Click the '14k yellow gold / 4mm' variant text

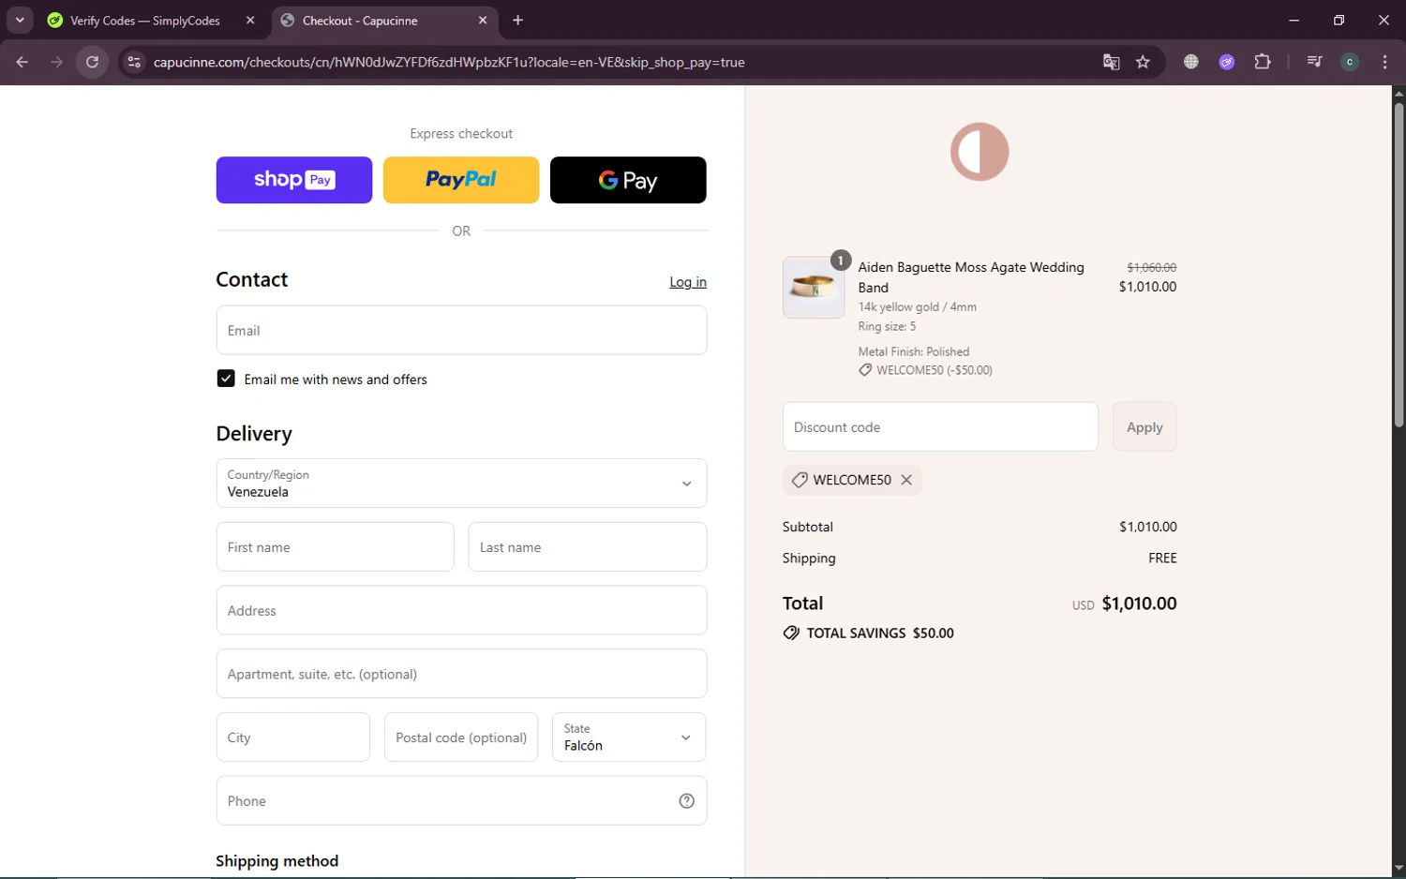[917, 306]
